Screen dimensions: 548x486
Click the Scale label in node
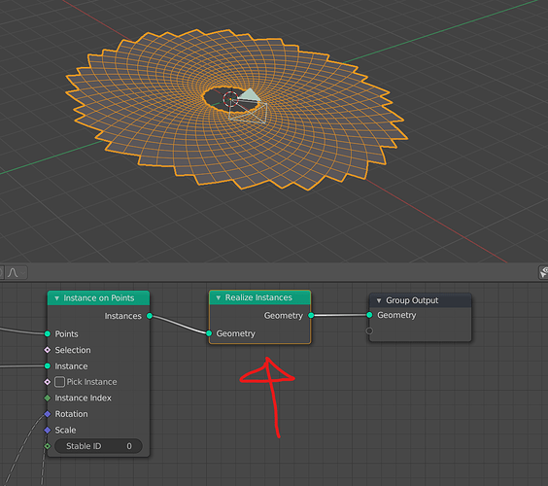coord(65,430)
